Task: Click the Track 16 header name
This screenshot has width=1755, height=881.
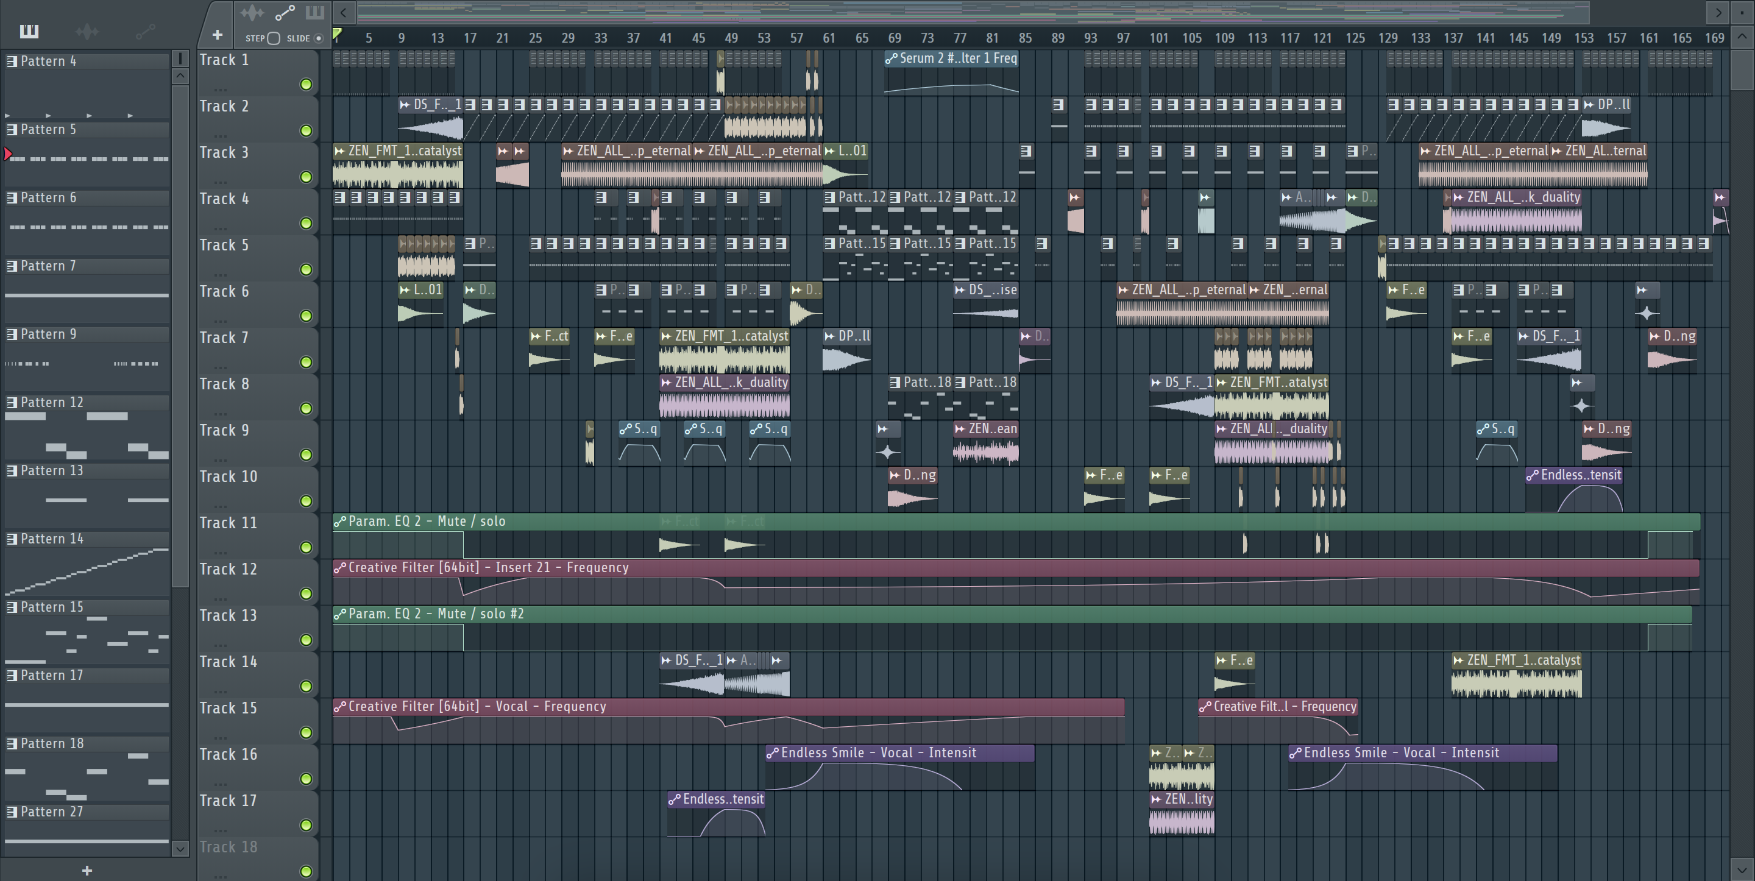Action: pyautogui.click(x=229, y=755)
